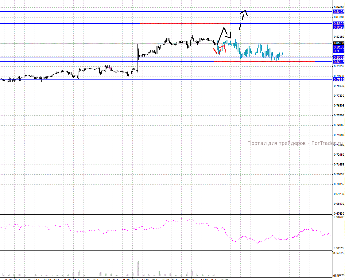
Task: Click the magenta indicator line in subwindow
Action: click(246, 238)
